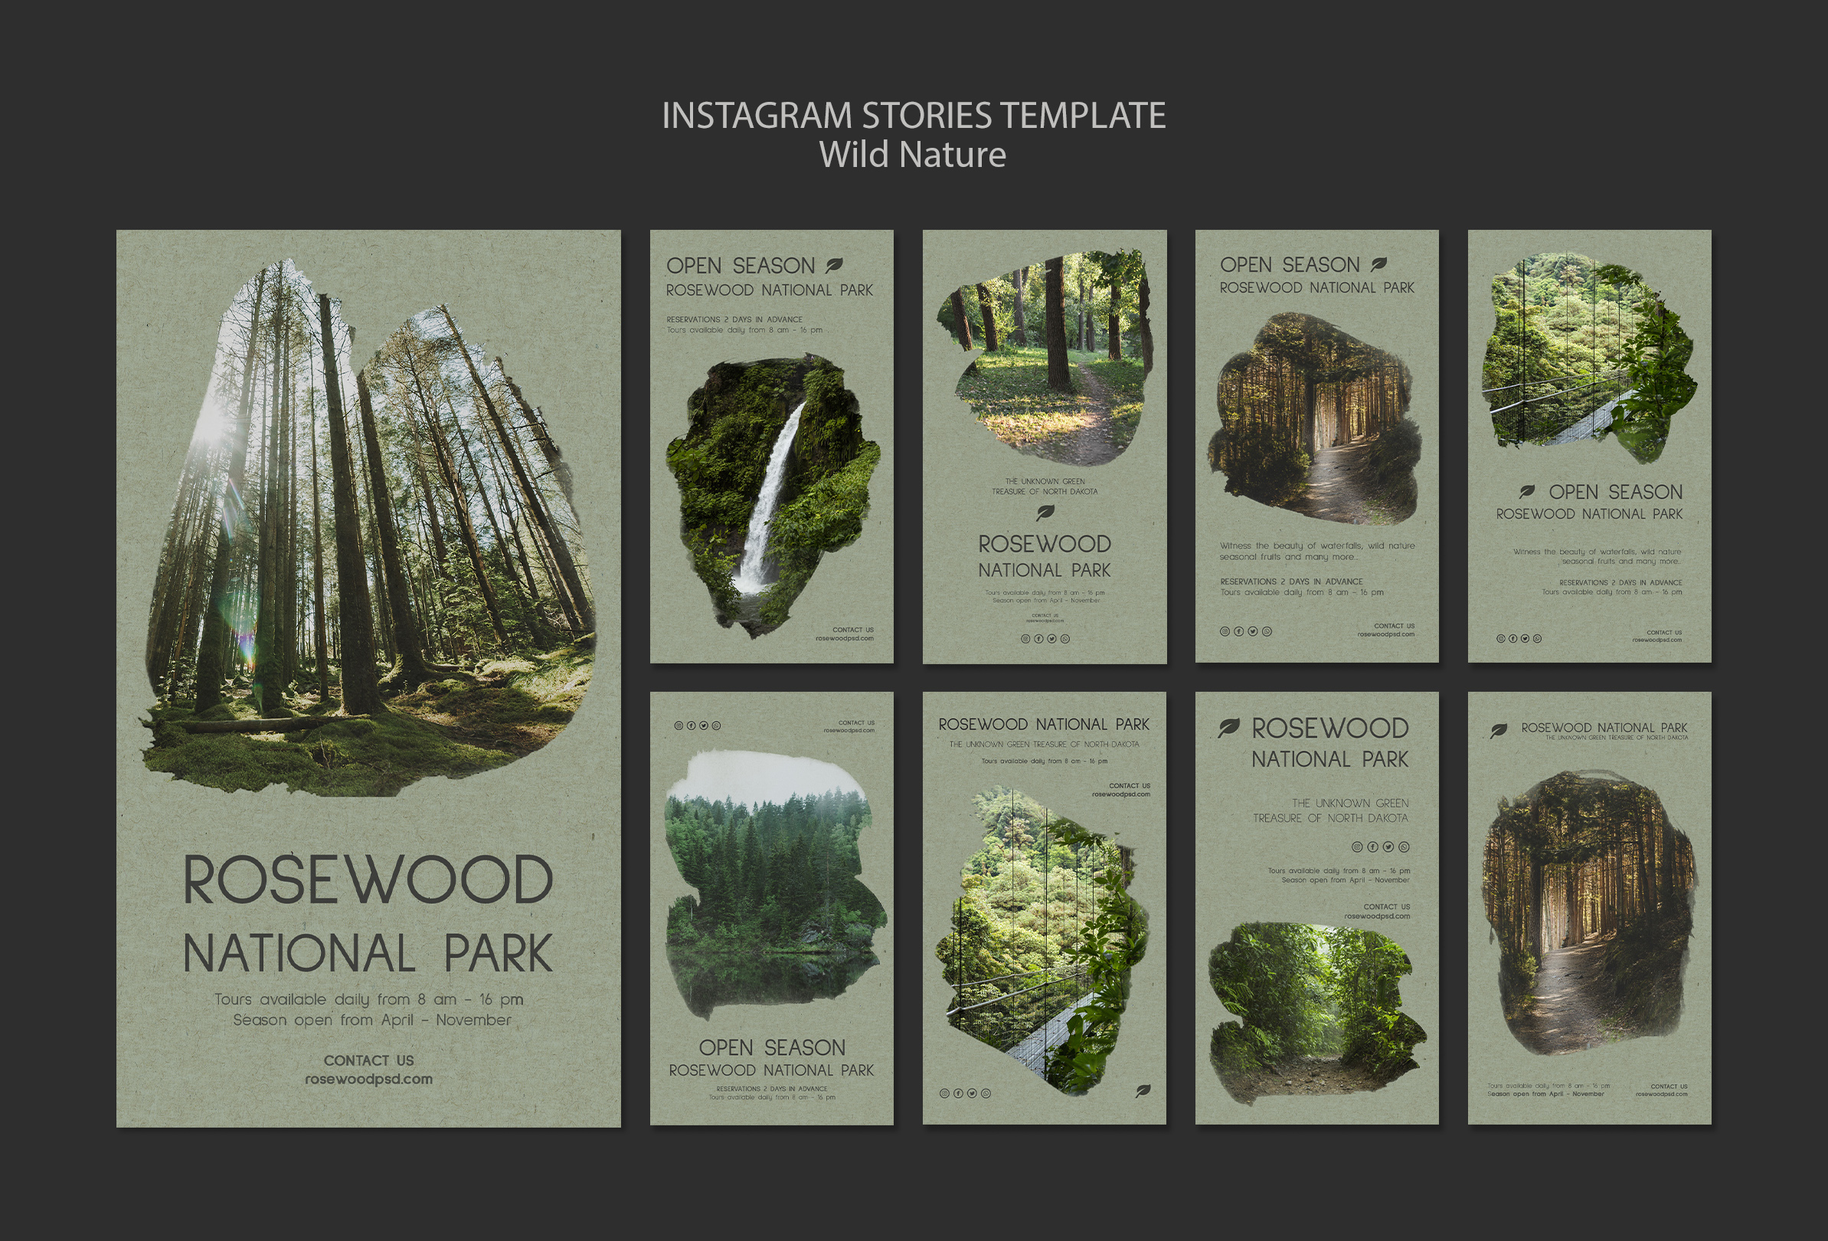This screenshot has height=1241, width=1828.
Task: Click the Instagram Stories Template heading
Action: tap(914, 115)
